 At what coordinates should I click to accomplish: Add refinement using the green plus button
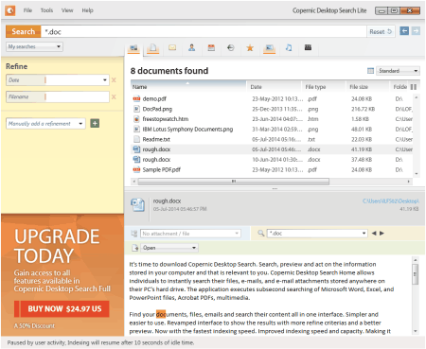point(95,123)
